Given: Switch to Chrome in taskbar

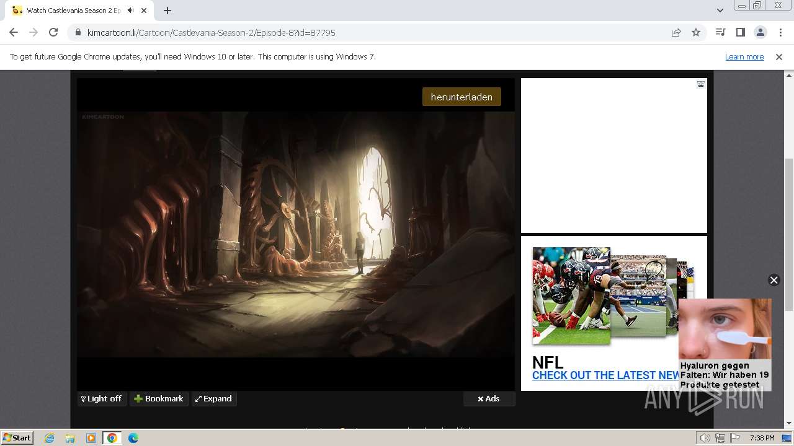Looking at the screenshot, I should (x=112, y=438).
